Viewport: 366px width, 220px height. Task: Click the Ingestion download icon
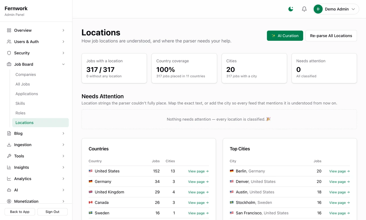[x=9, y=145]
